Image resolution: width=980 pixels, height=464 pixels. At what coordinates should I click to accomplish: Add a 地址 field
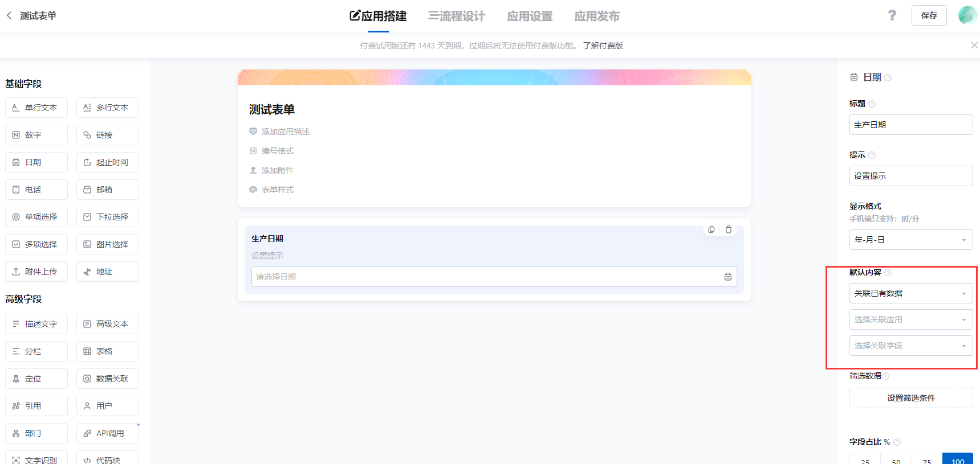(108, 272)
